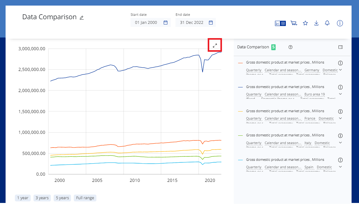Click the light blue Spain series color line

240,160
